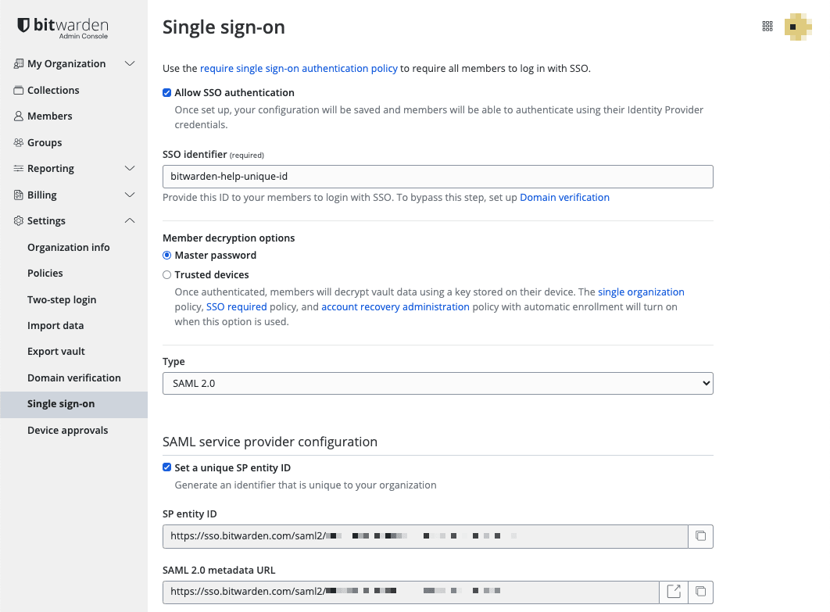Click the Bitwarden Admin Console logo

pos(63,27)
